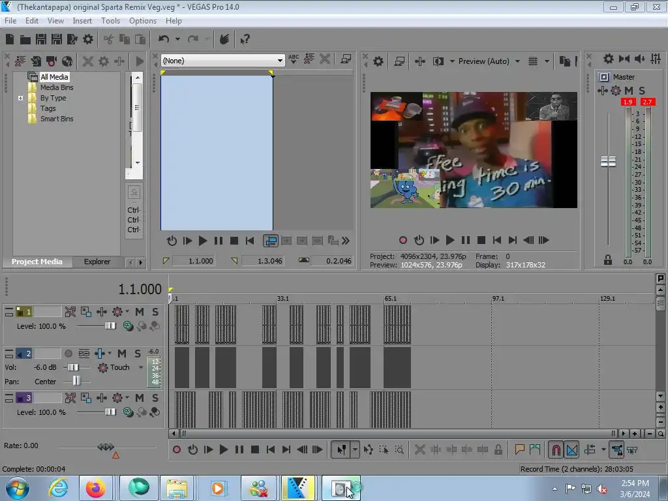Mute audio track 2
Viewport: 668px width, 501px height.
coord(122,354)
